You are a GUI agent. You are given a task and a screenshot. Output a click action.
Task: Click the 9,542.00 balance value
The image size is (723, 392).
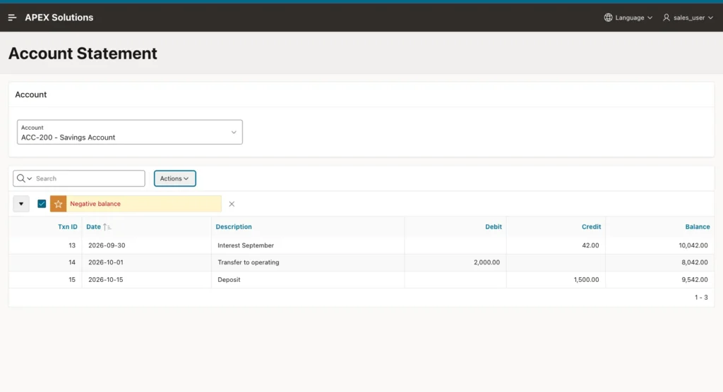pos(695,280)
